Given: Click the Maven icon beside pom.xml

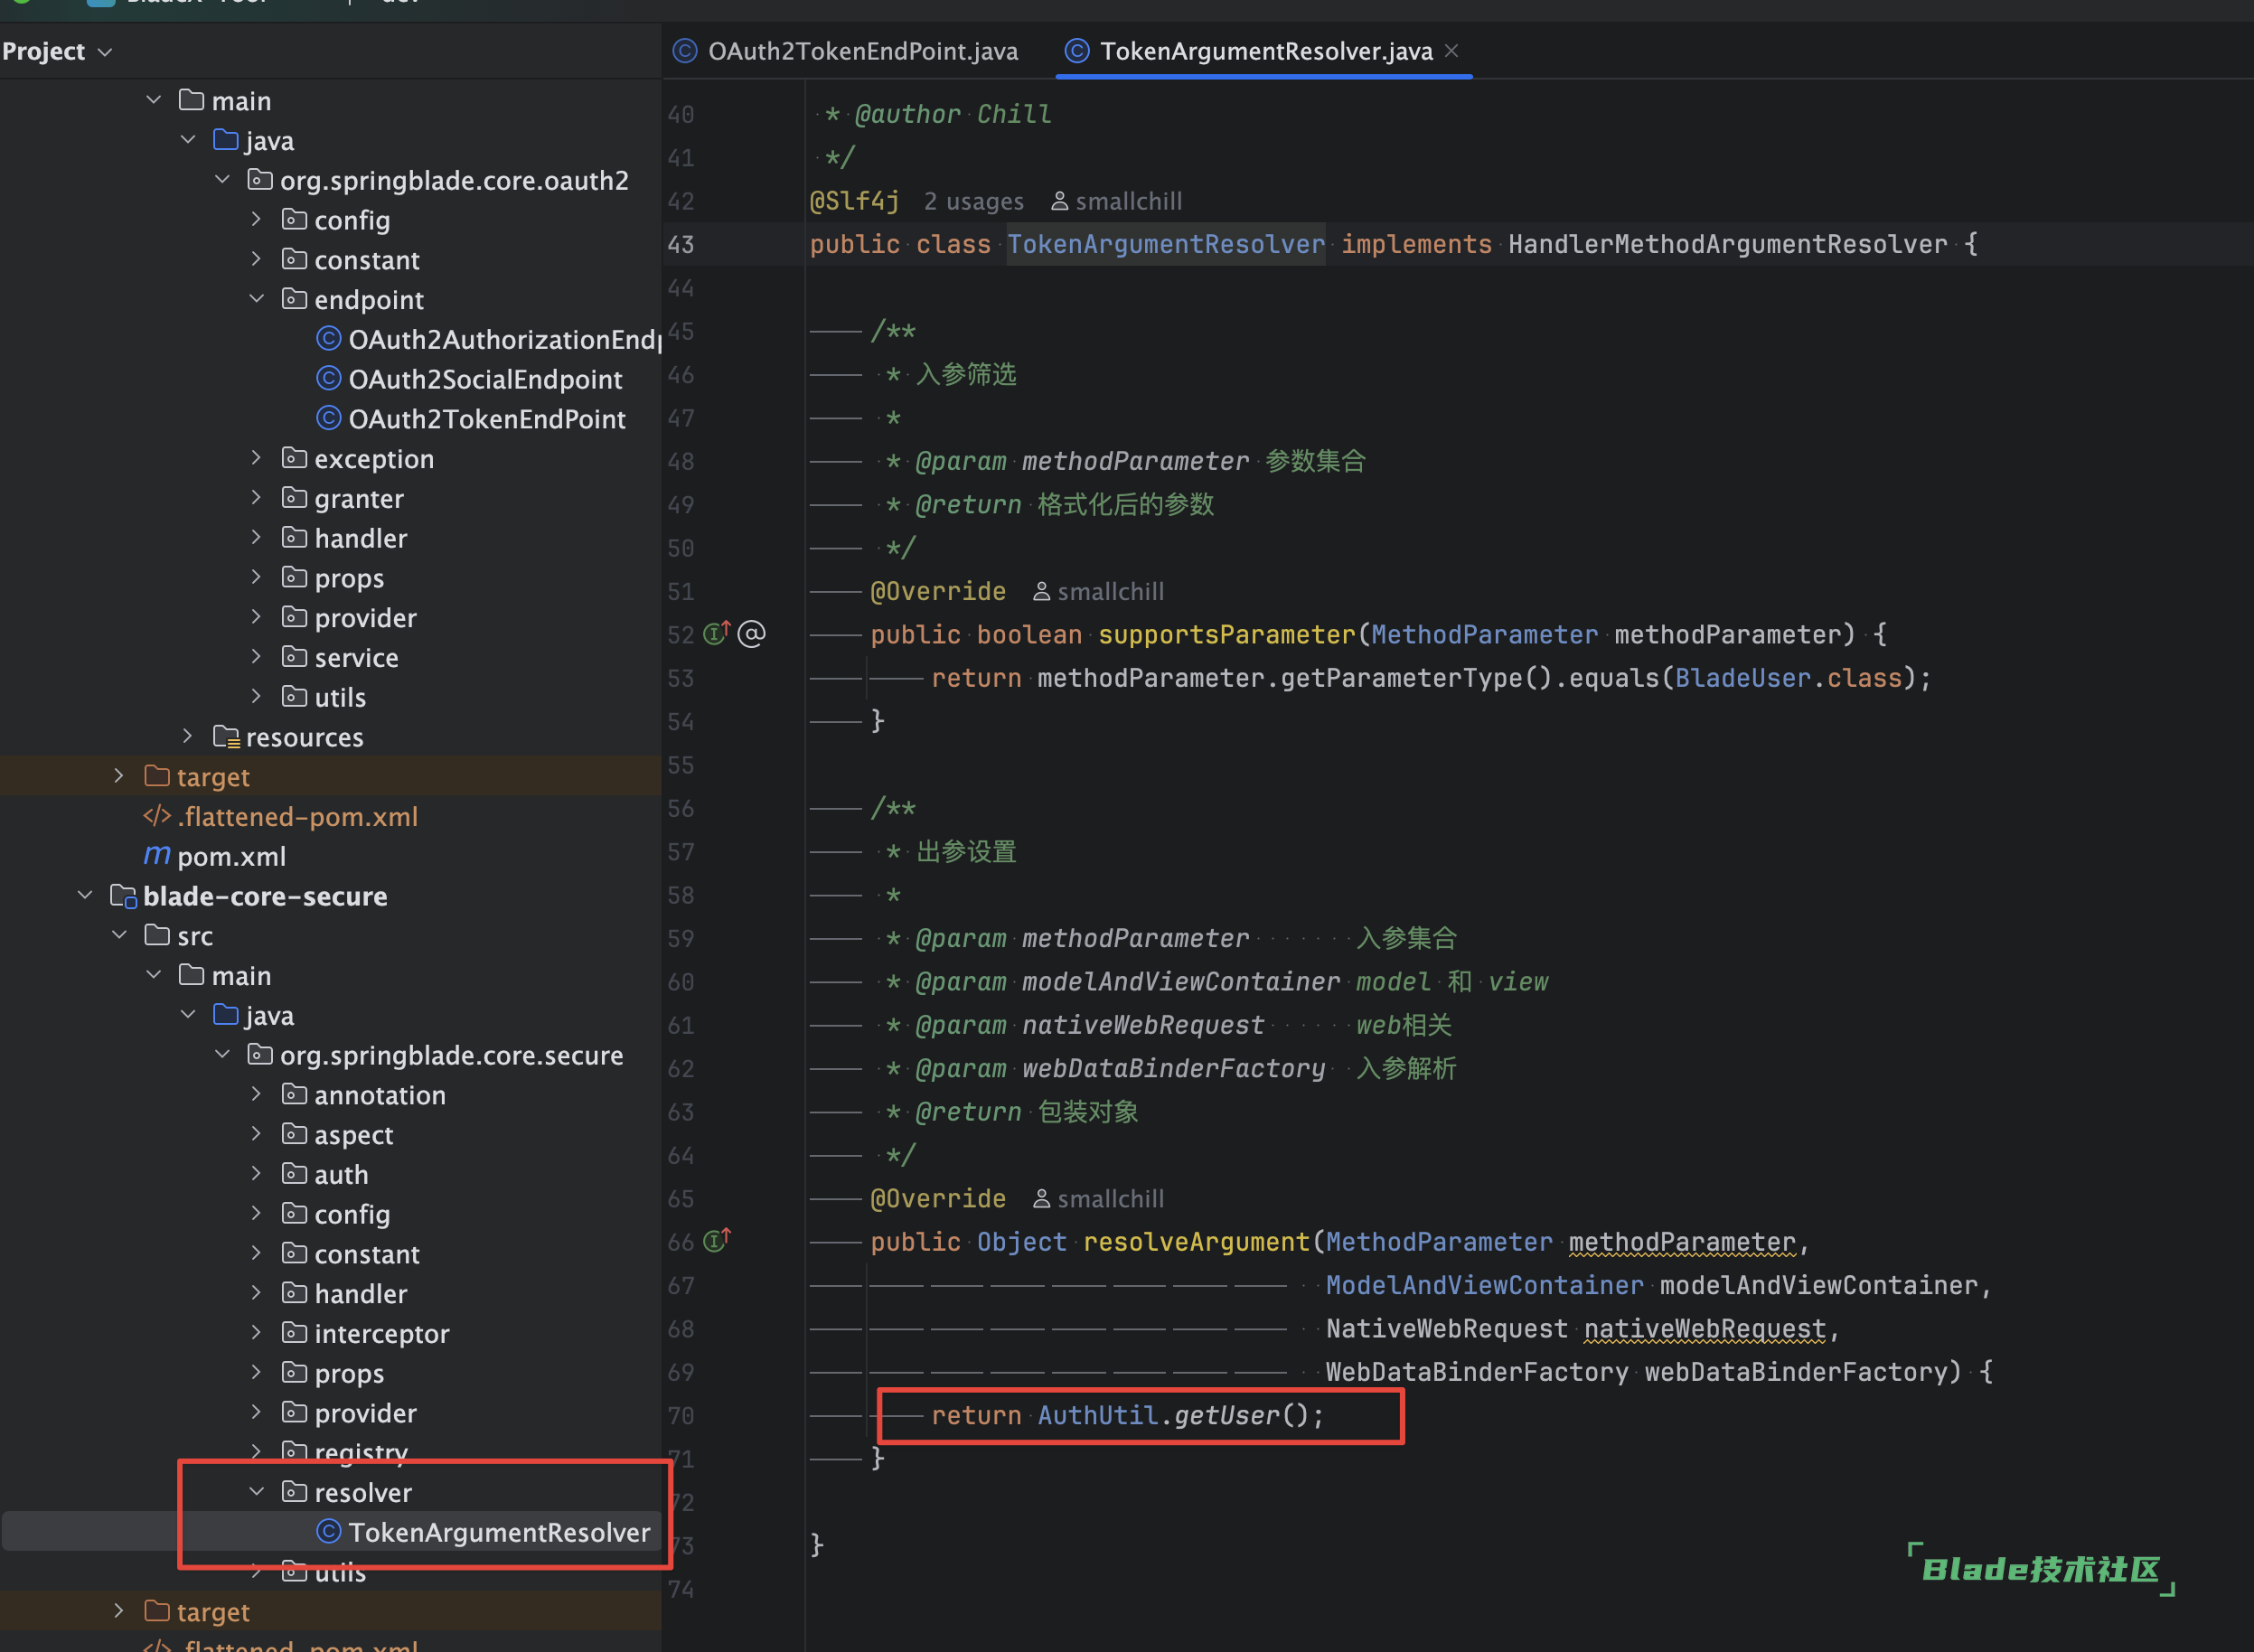Looking at the screenshot, I should point(156,856).
